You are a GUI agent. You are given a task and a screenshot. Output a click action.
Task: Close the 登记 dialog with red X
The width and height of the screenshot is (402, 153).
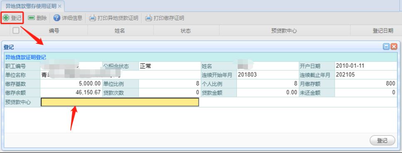pyautogui.click(x=394, y=46)
